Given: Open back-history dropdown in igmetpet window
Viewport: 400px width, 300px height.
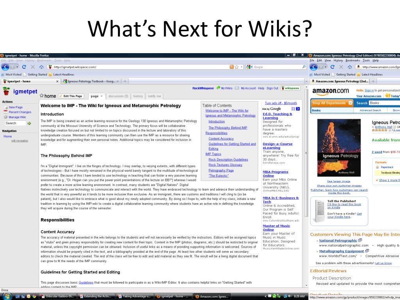Looking at the screenshot, I should (x=17, y=67).
